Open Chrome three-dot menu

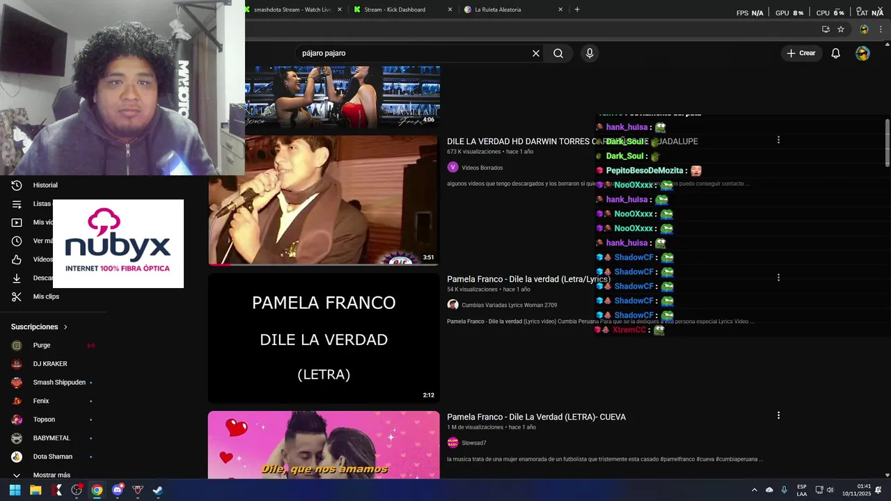tap(881, 29)
